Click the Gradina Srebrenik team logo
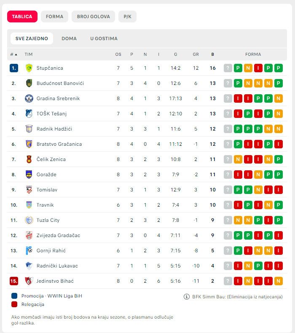Screen dimensions: 295x333 click(29, 98)
